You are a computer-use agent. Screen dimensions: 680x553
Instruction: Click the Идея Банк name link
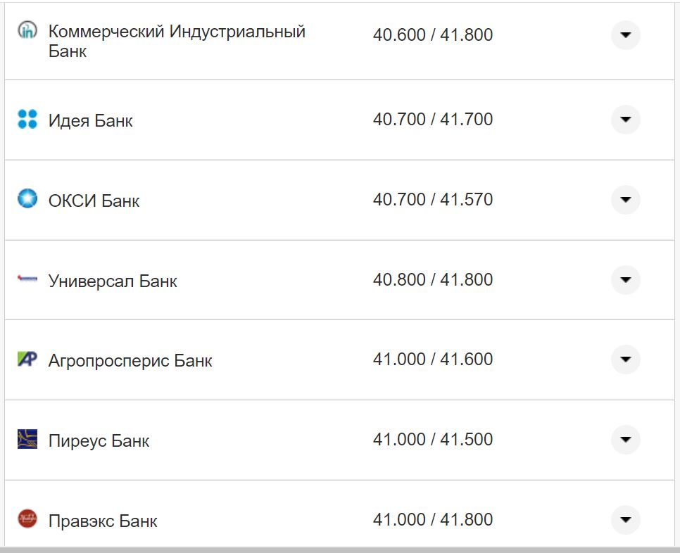tap(91, 120)
